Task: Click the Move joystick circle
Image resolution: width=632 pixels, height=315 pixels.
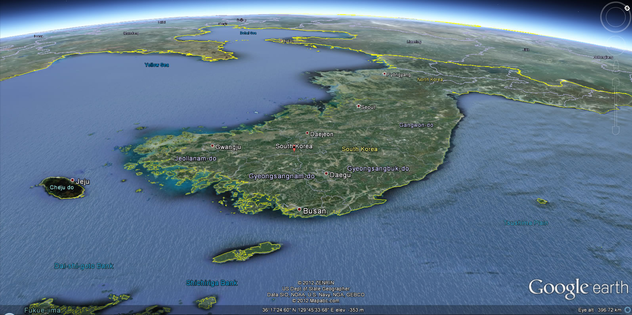Action: [x=615, y=45]
